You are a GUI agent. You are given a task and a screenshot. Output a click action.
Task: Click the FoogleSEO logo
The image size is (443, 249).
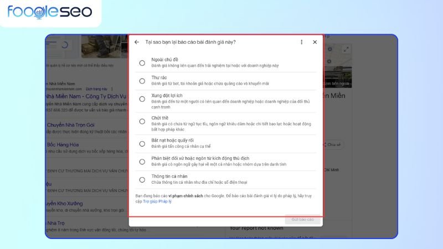coord(50,12)
